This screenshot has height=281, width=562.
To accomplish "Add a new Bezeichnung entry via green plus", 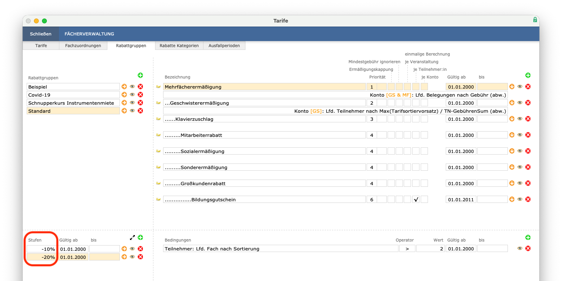I will click(x=528, y=74).
